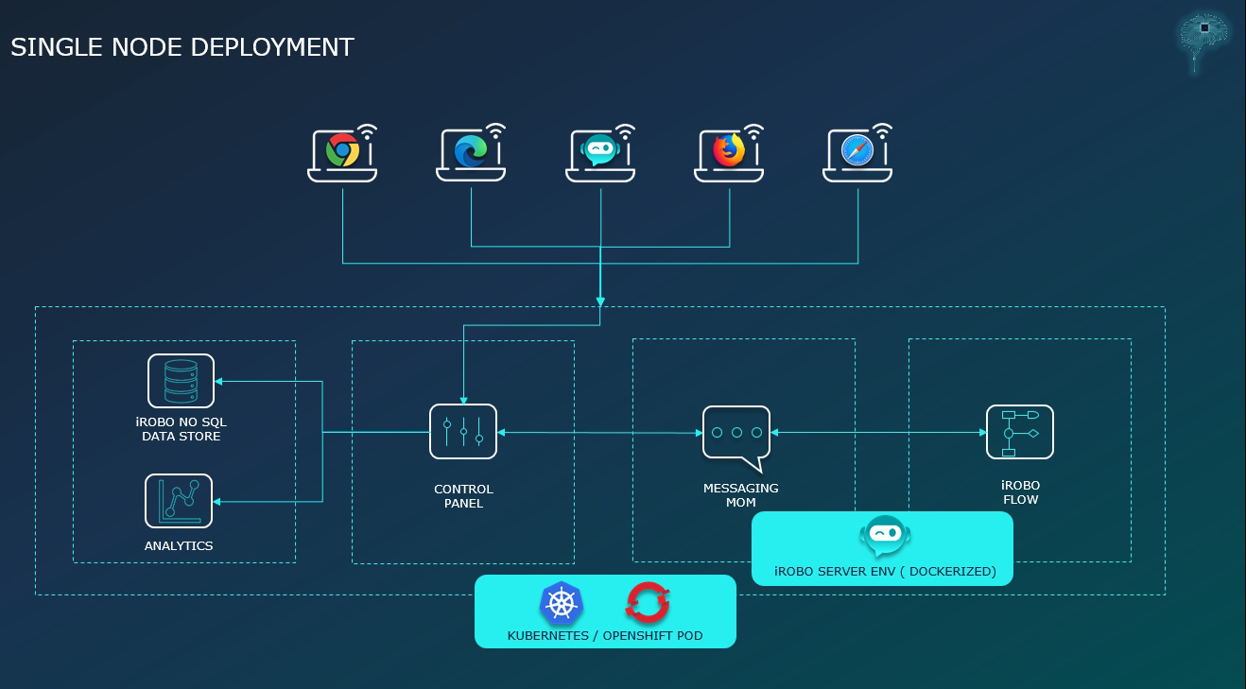Screen dimensions: 1246x689
Task: Select the robot icon in server env box
Action: pos(884,537)
